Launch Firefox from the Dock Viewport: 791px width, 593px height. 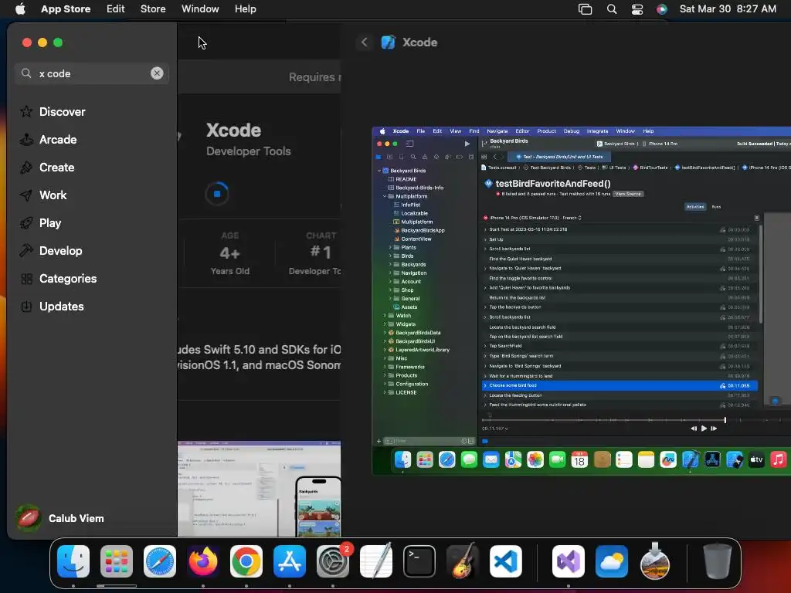(203, 561)
